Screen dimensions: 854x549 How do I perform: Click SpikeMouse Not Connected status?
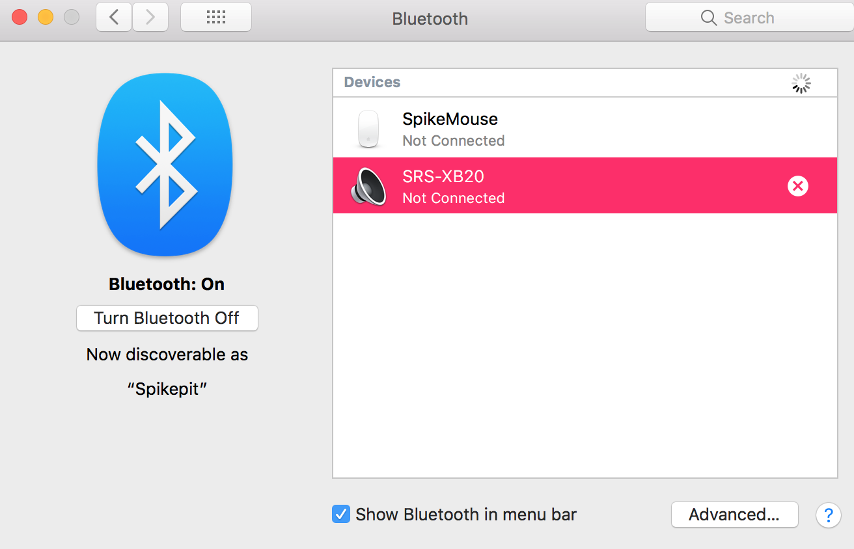coord(454,141)
